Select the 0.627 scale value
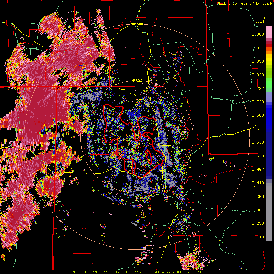This screenshot has height=274, width=274. point(258,129)
